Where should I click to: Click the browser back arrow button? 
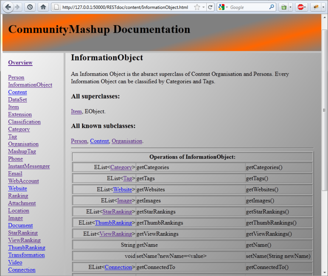tap(8, 7)
